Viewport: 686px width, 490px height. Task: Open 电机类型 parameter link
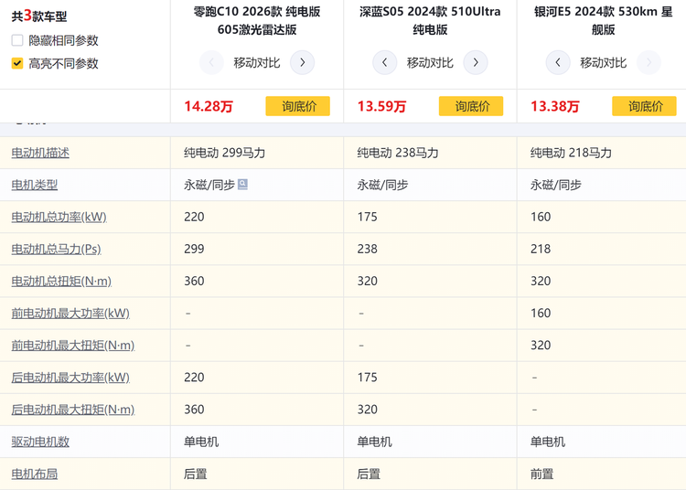click(x=35, y=185)
